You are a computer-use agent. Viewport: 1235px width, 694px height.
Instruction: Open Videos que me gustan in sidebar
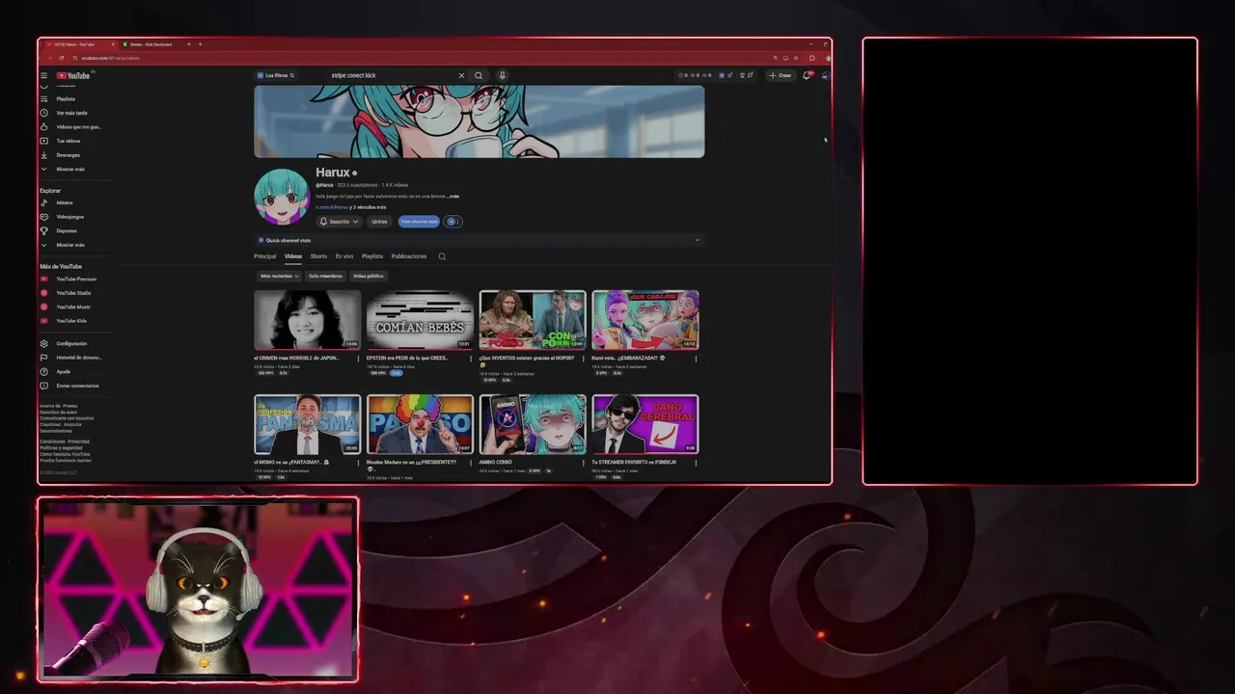pos(77,126)
